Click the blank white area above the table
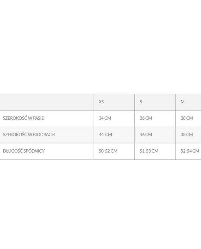Viewport: 201px width, 249px height. (100, 46)
